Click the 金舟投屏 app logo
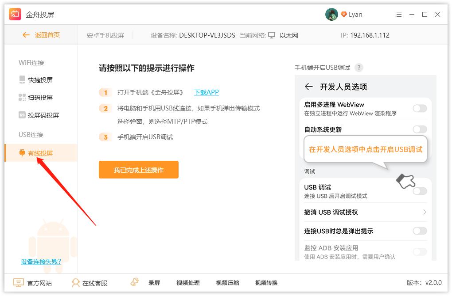Image resolution: width=452 pixels, height=296 pixels. pyautogui.click(x=15, y=14)
